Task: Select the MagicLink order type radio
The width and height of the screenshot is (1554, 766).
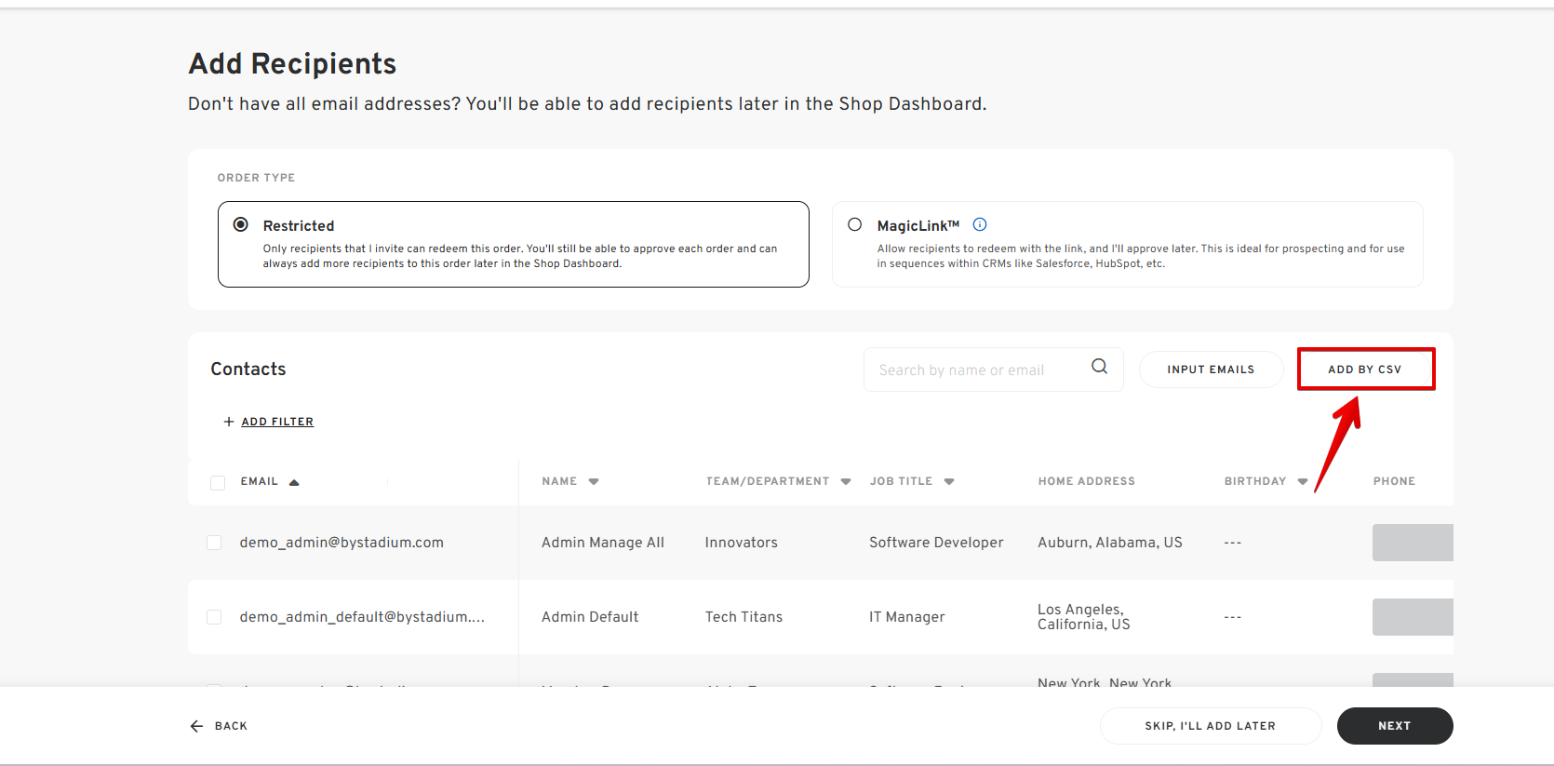Action: tap(855, 224)
